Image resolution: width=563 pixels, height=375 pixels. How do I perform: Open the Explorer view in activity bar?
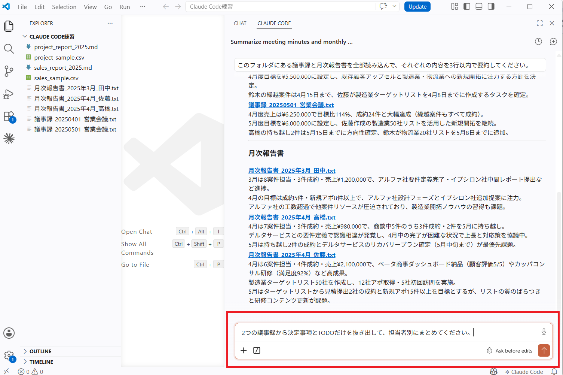pos(9,26)
